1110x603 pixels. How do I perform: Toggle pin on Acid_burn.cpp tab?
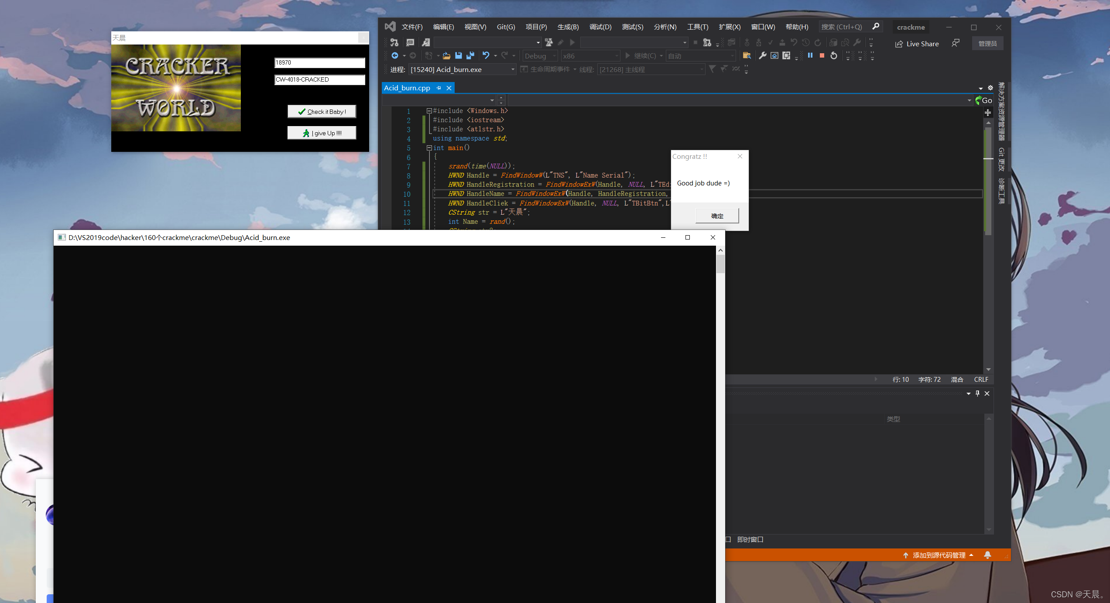(x=439, y=88)
